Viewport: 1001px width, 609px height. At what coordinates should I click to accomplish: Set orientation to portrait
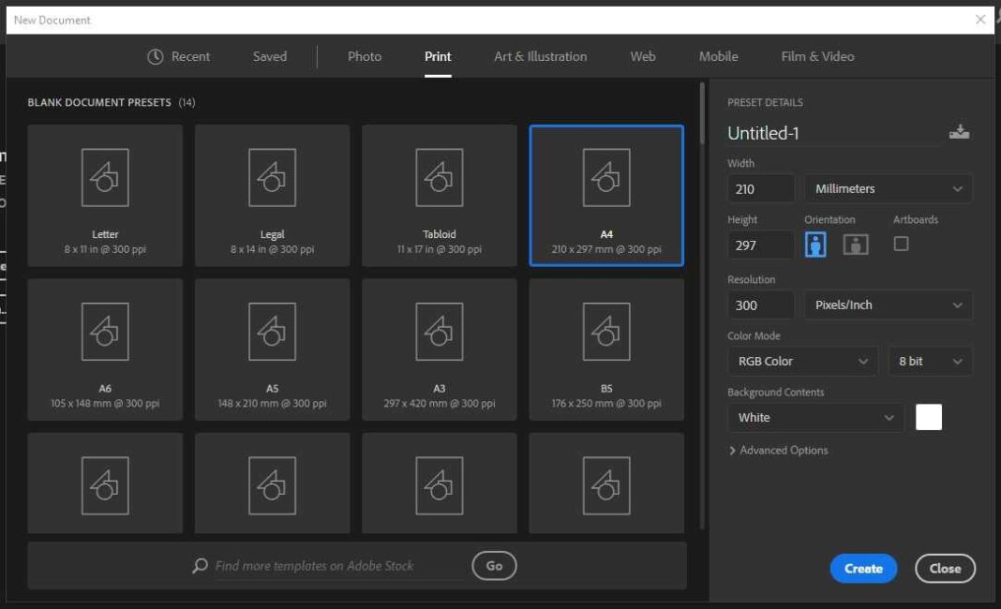[x=815, y=245]
